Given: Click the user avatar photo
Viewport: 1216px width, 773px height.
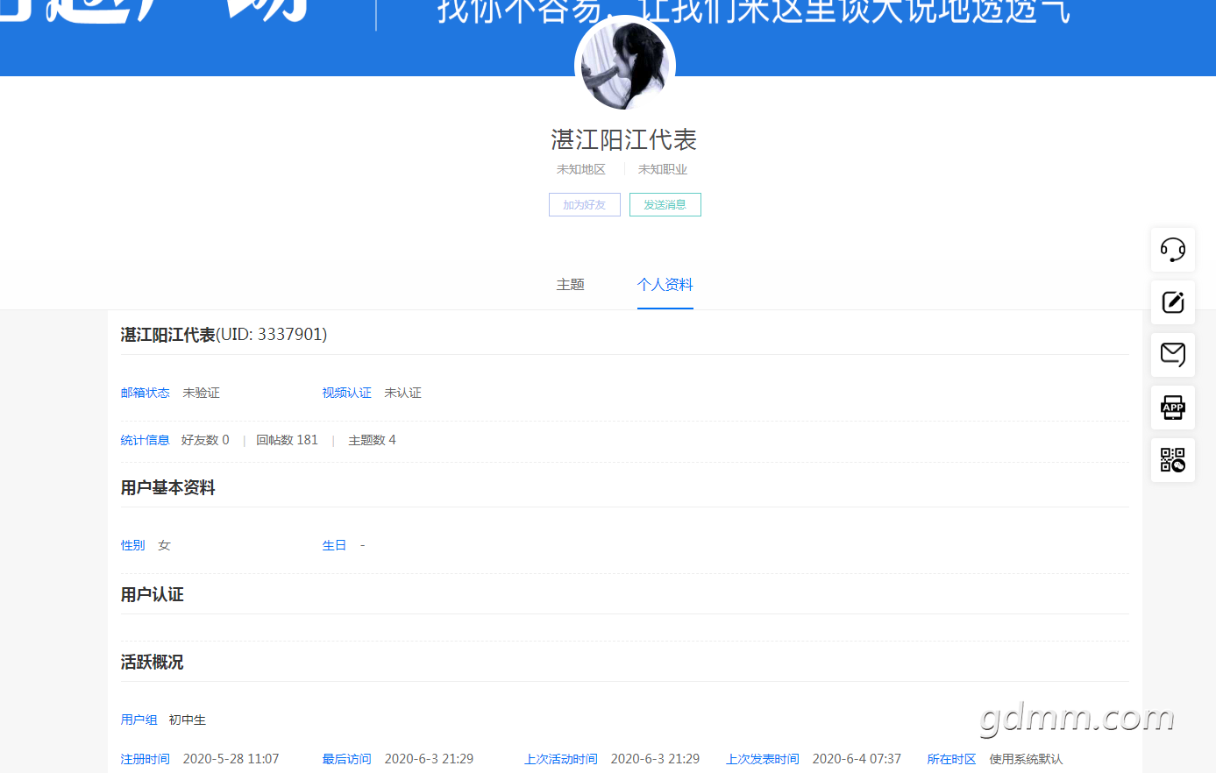Looking at the screenshot, I should [x=625, y=66].
